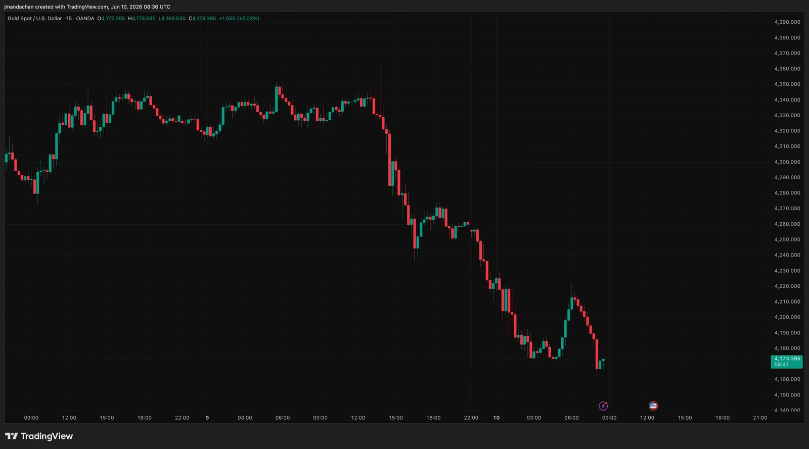Click the 4,220.000 price axis label
The width and height of the screenshot is (809, 449).
[787, 286]
